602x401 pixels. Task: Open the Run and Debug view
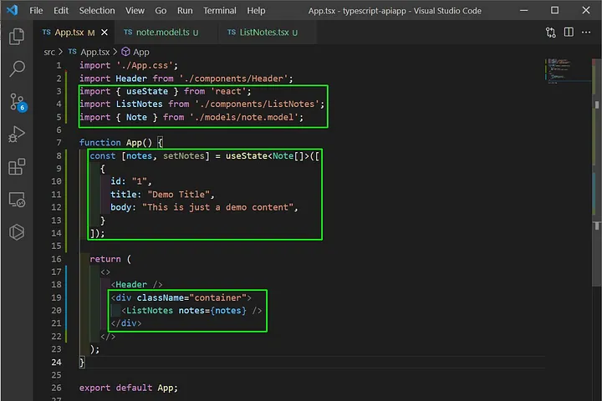(x=17, y=134)
